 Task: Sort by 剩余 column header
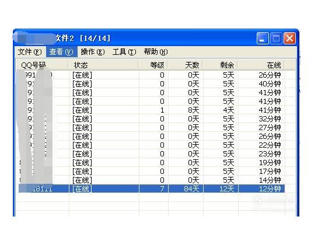pos(220,65)
